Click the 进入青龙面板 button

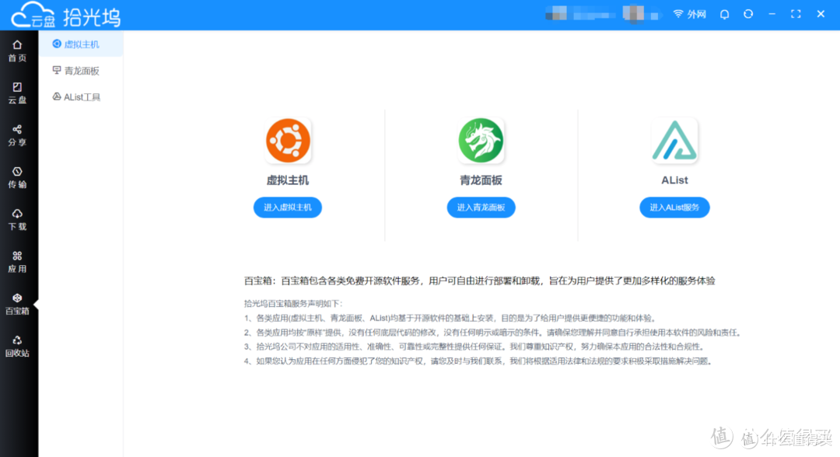coord(481,208)
